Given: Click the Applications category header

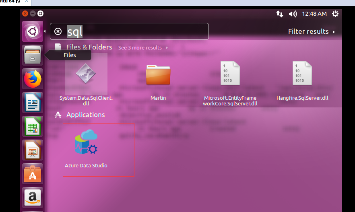Looking at the screenshot, I should [85, 115].
